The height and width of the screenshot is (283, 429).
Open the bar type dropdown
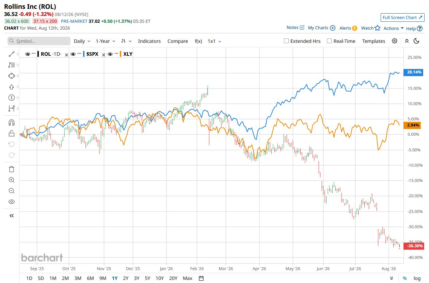(126, 41)
